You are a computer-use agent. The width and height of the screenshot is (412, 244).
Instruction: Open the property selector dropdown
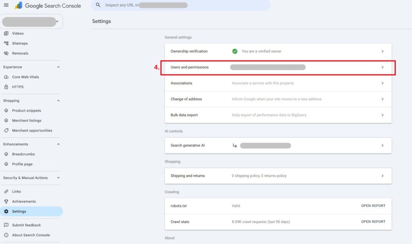tap(31, 22)
